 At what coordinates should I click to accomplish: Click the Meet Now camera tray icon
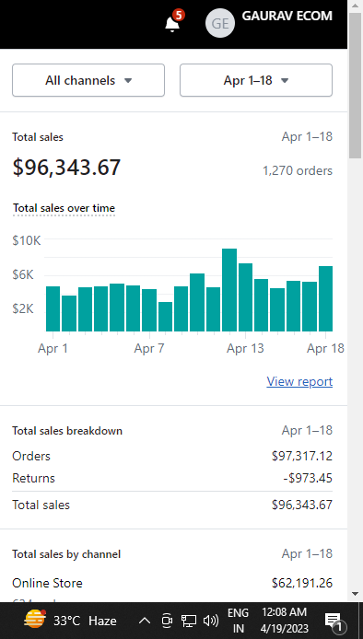167,621
